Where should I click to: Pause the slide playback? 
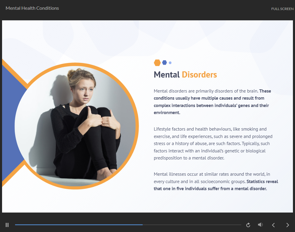tap(7, 225)
